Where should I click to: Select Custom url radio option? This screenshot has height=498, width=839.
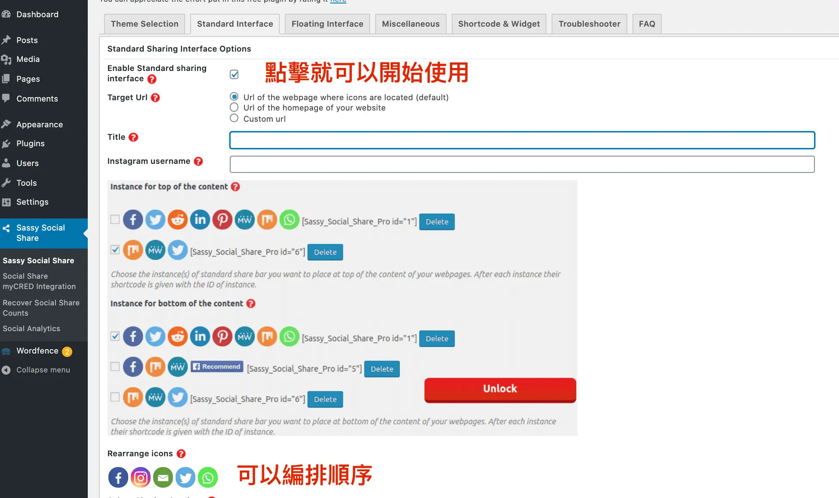coord(234,118)
